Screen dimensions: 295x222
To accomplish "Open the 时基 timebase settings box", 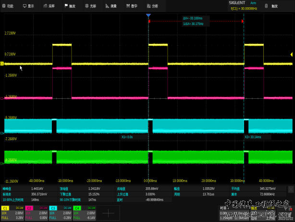I will [x=234, y=213].
